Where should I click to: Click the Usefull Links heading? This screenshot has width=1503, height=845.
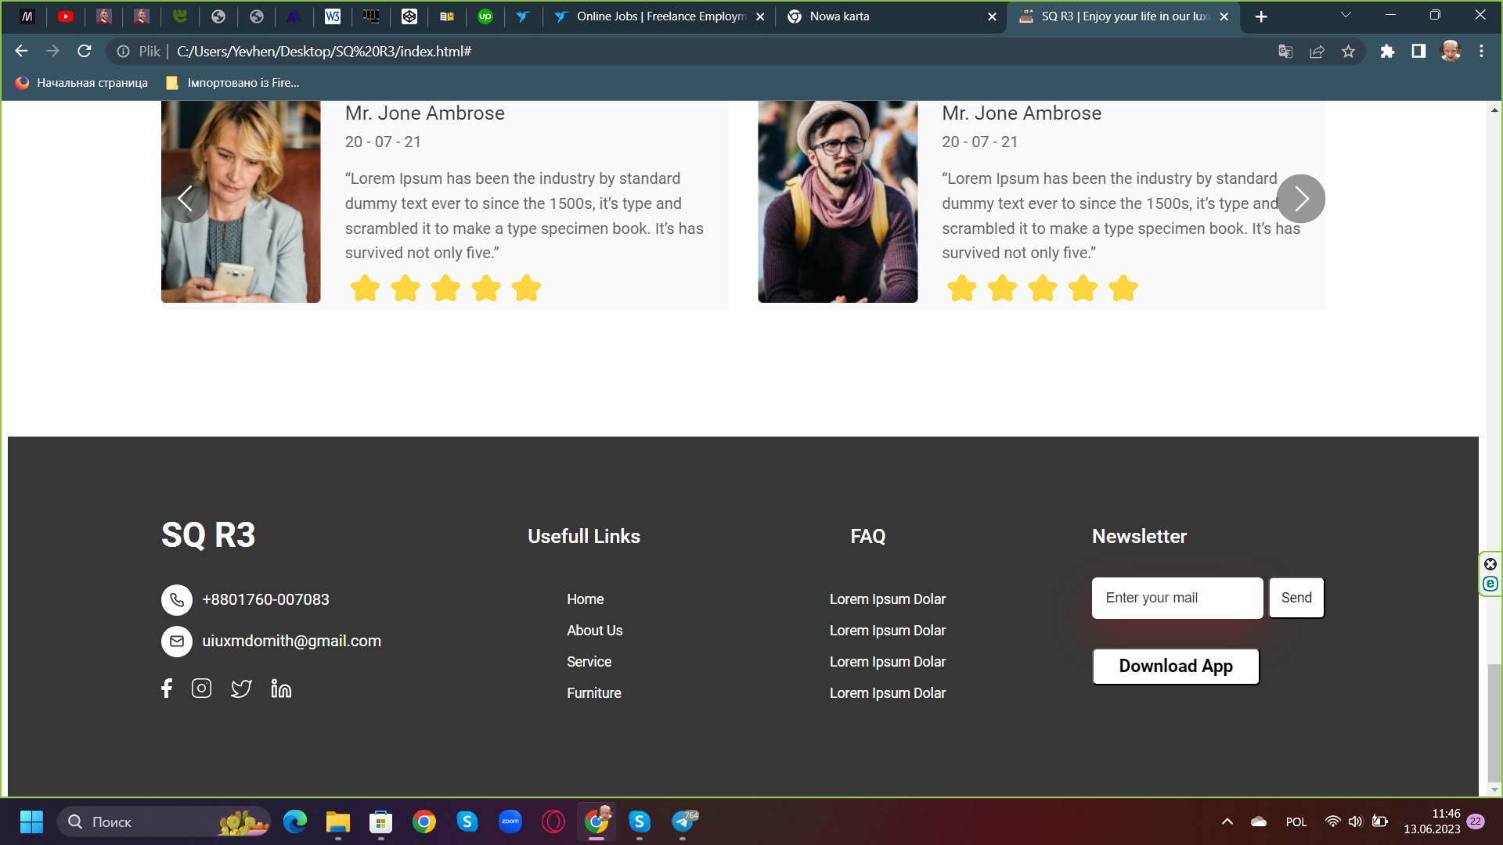click(x=584, y=537)
